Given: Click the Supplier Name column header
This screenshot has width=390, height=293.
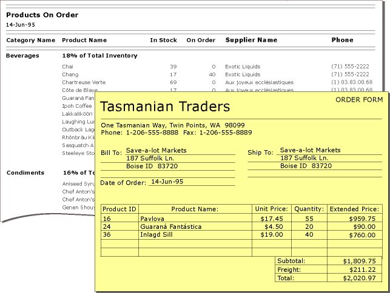Looking at the screenshot, I should (x=251, y=40).
